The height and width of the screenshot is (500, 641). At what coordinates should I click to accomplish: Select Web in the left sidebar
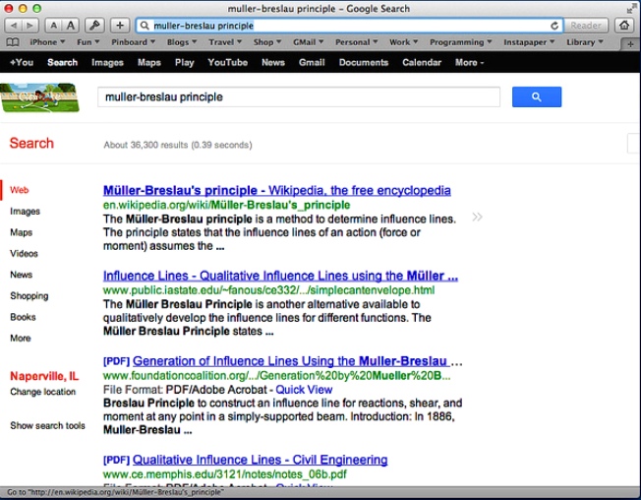(20, 190)
